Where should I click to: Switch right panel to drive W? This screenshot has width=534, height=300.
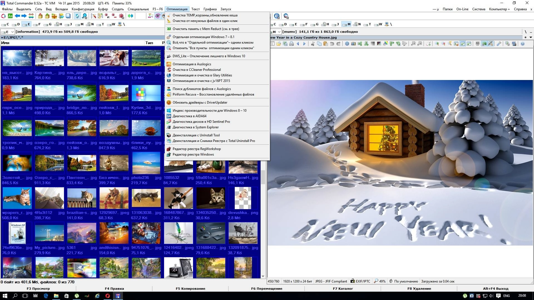[378, 24]
